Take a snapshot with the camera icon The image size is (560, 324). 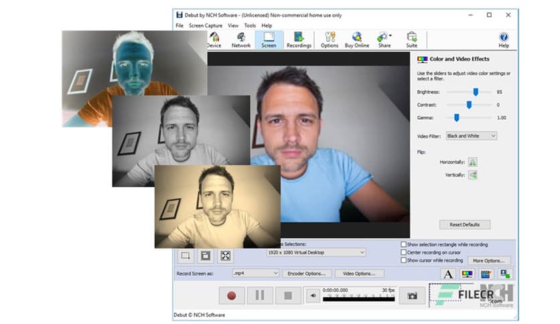coord(413,295)
